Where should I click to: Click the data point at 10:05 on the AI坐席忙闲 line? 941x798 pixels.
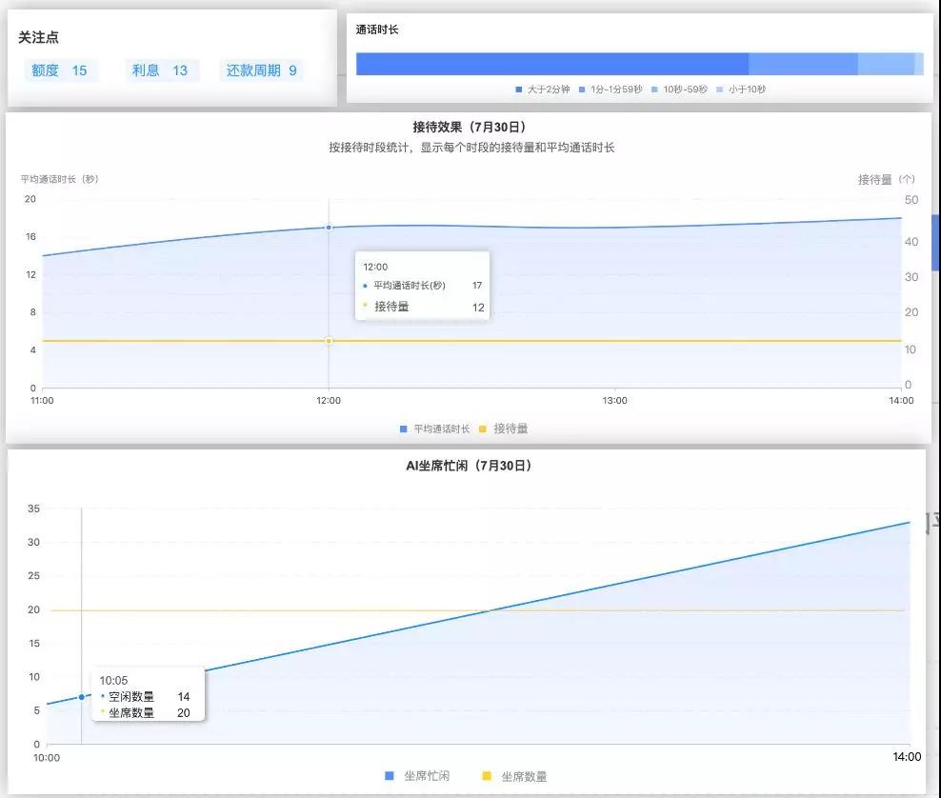[x=82, y=697]
